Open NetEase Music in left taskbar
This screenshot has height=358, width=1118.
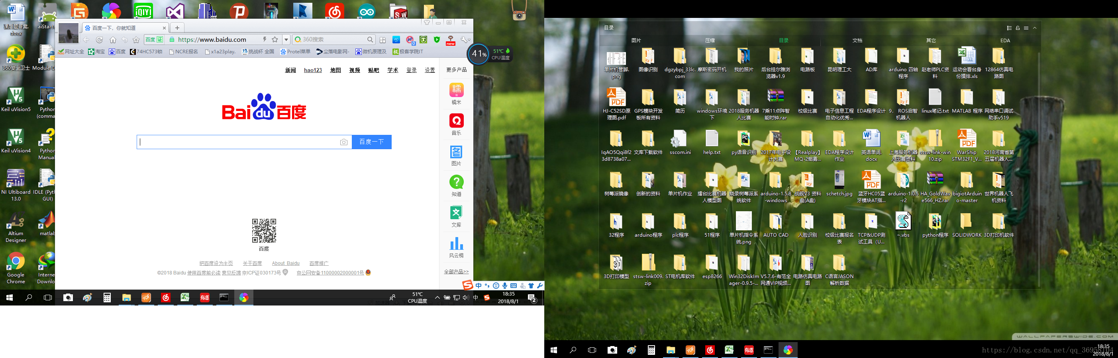166,298
